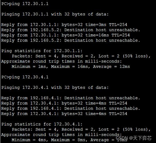Click the last 172.30.4.1 reply line
This screenshot has height=143, width=156.
point(64,114)
